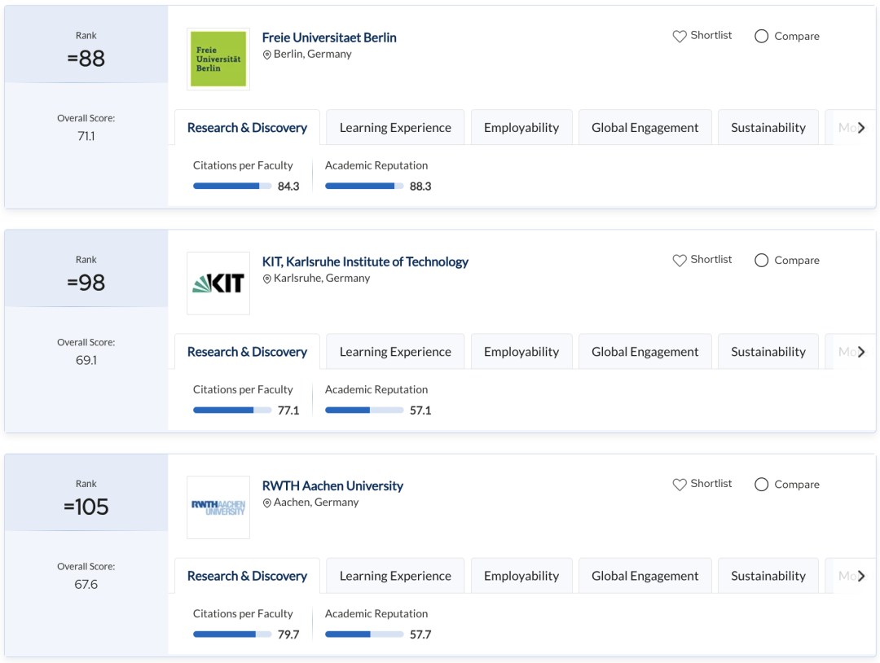Enable Compare for Freie Universitaet Berlin
This screenshot has height=663, width=880.
tap(762, 36)
